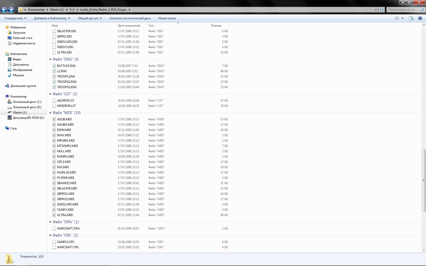Refresh the address bar location

(x=381, y=10)
